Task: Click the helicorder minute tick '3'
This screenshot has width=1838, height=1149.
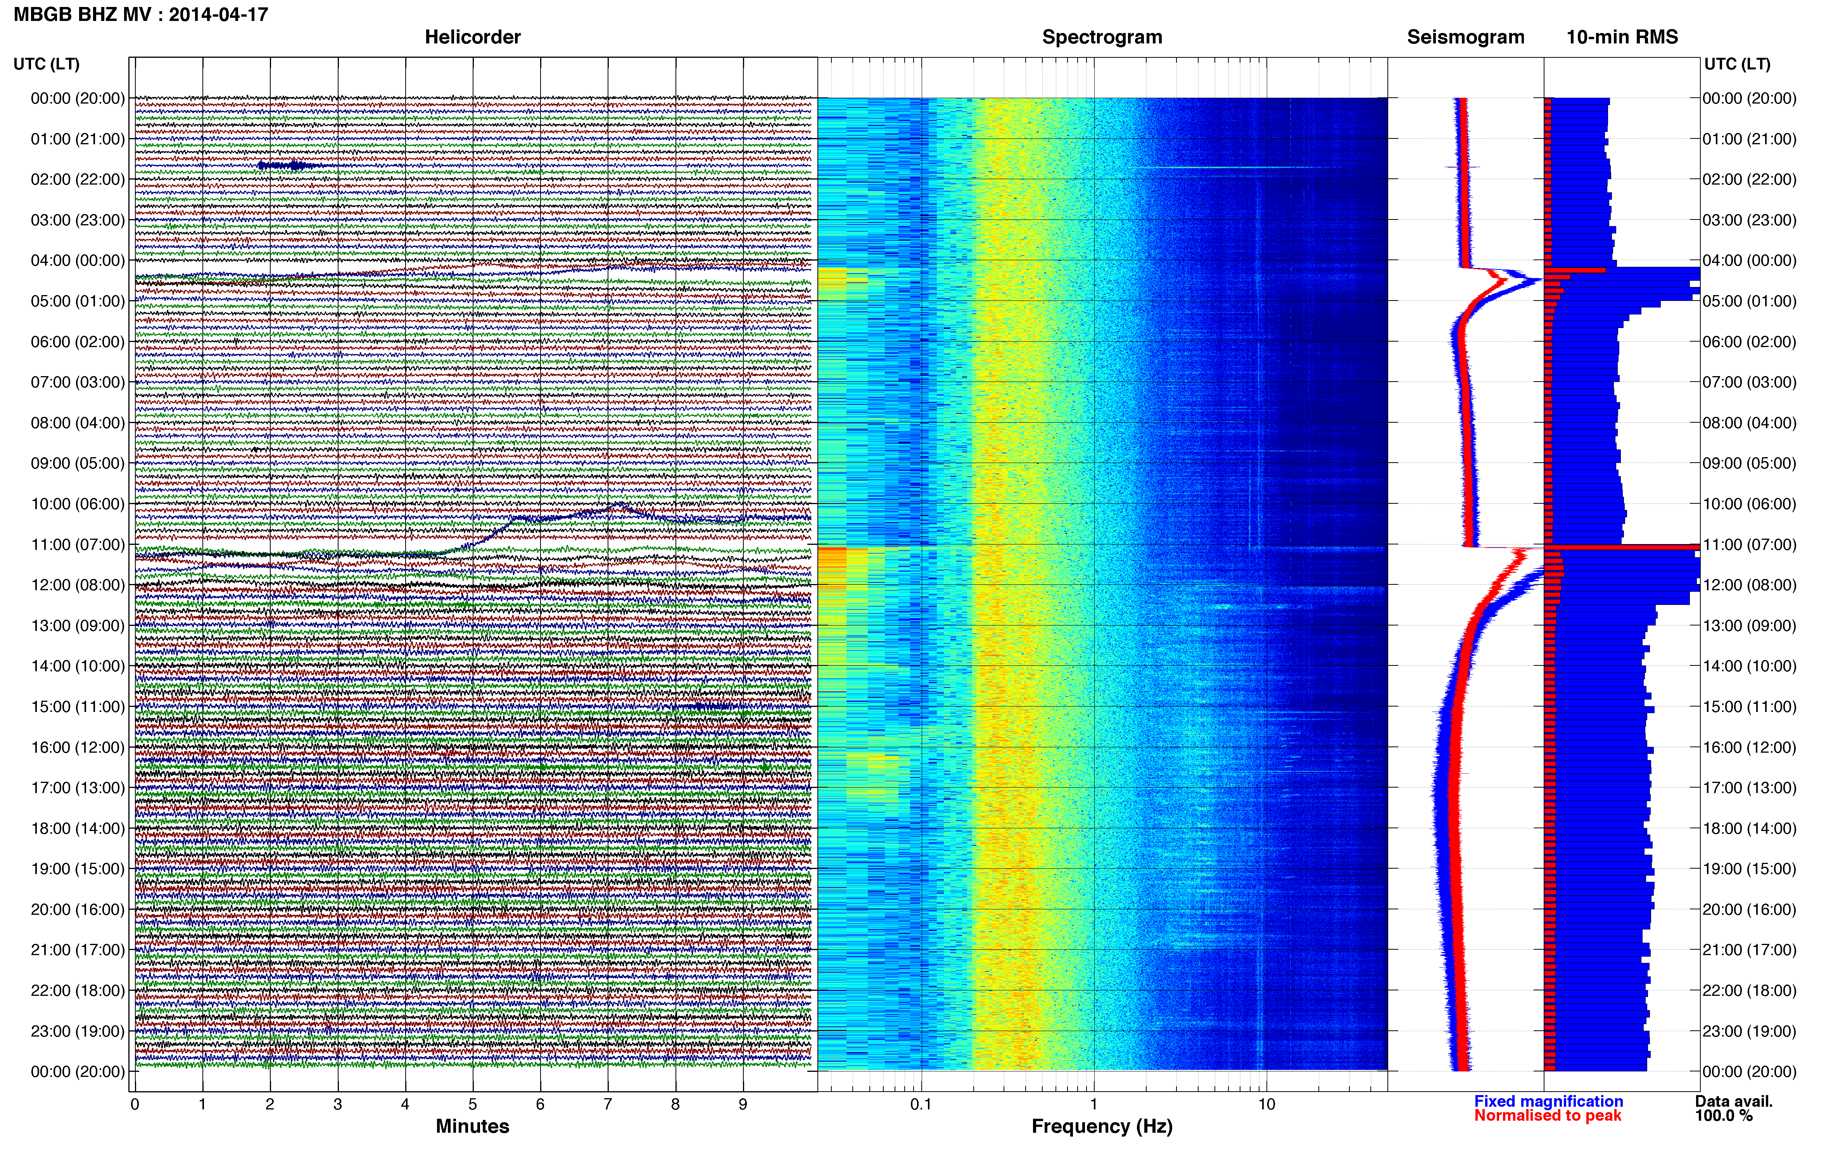Action: coord(337,1105)
